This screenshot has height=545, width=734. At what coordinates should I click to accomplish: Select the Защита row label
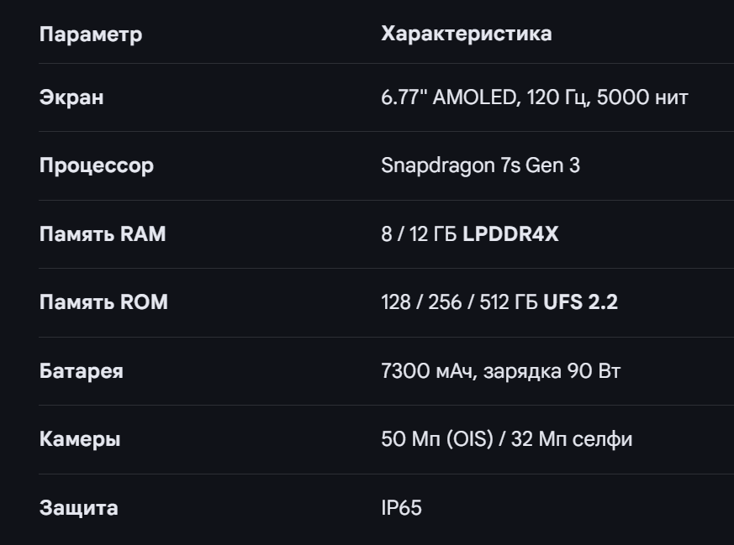[79, 508]
